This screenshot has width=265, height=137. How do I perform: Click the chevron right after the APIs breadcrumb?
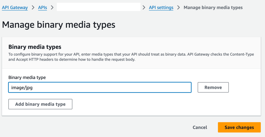[x=52, y=7]
